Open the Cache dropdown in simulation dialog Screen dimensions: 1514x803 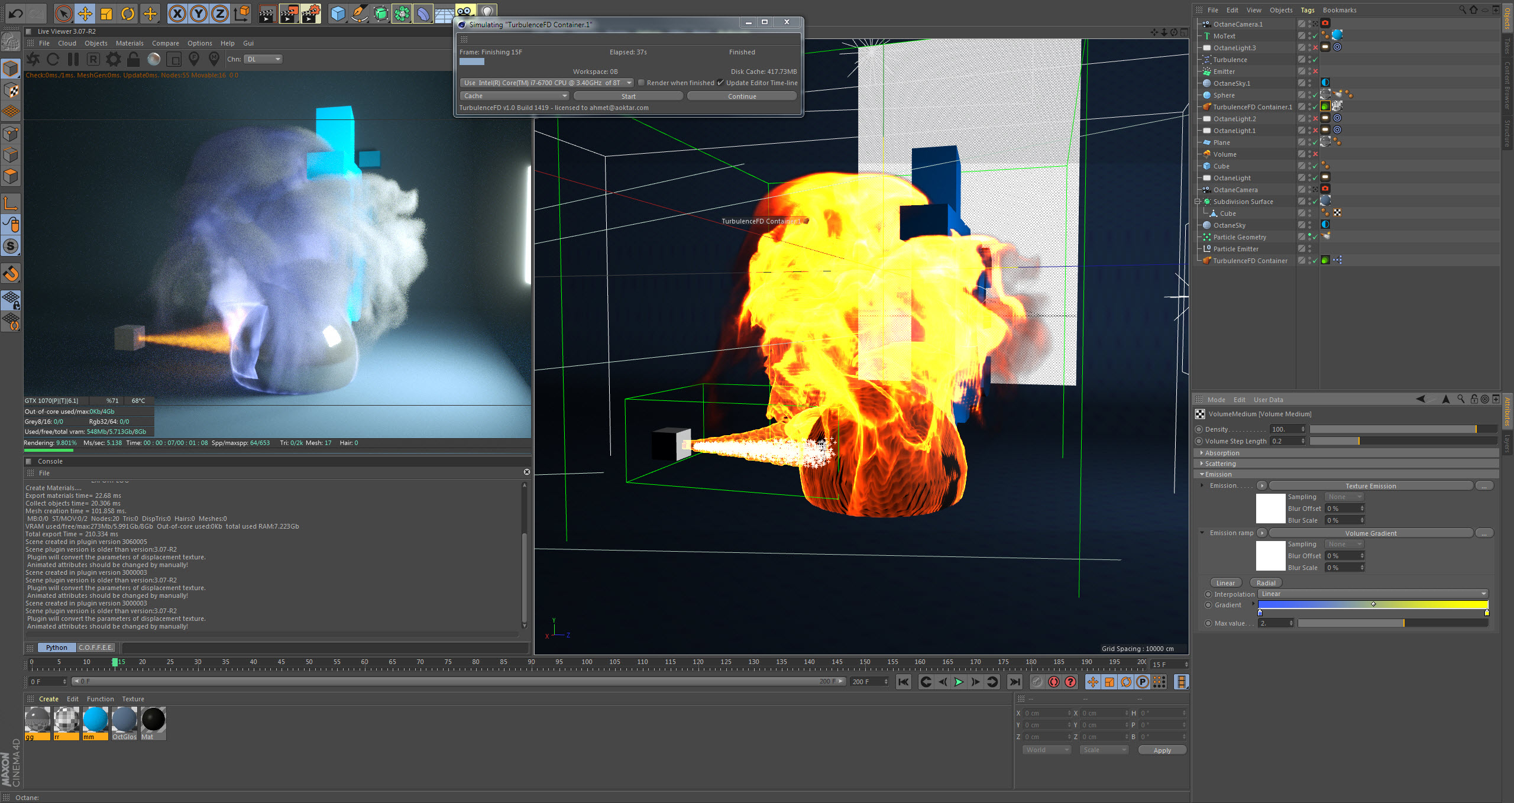[x=514, y=96]
